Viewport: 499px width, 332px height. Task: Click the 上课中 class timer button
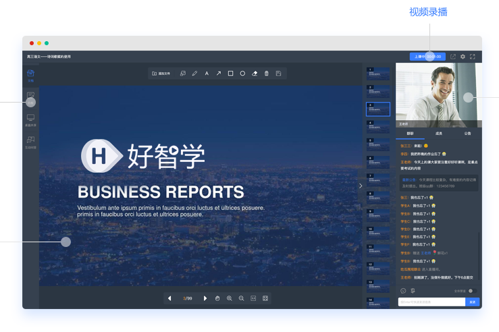[x=427, y=57]
